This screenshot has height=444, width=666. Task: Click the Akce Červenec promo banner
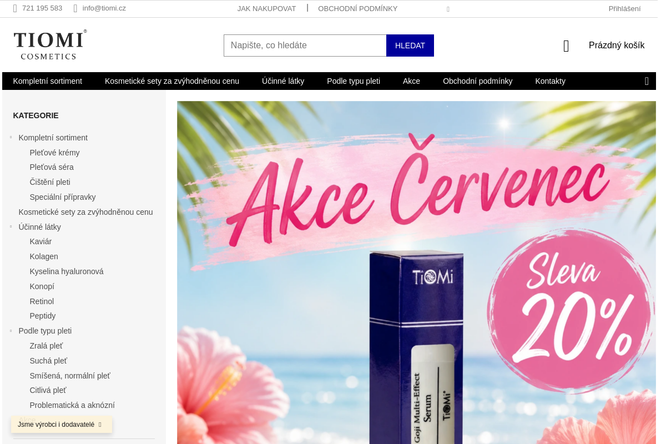click(416, 273)
